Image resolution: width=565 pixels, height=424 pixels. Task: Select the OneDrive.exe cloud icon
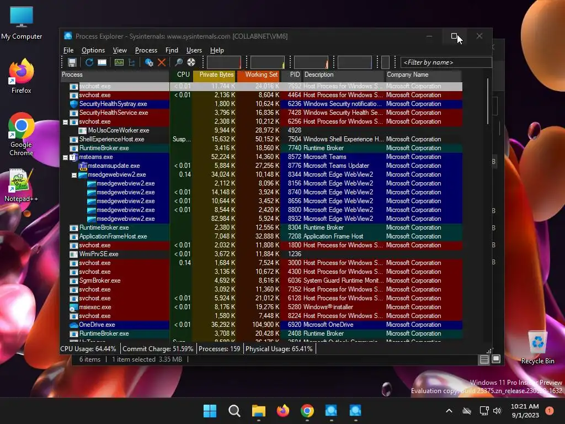[x=73, y=325]
